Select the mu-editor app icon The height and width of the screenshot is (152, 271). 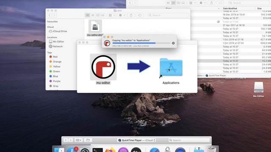coord(103,67)
